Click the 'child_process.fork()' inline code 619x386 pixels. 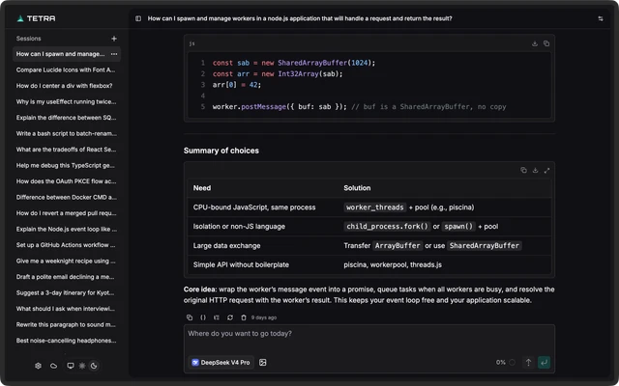(x=387, y=227)
